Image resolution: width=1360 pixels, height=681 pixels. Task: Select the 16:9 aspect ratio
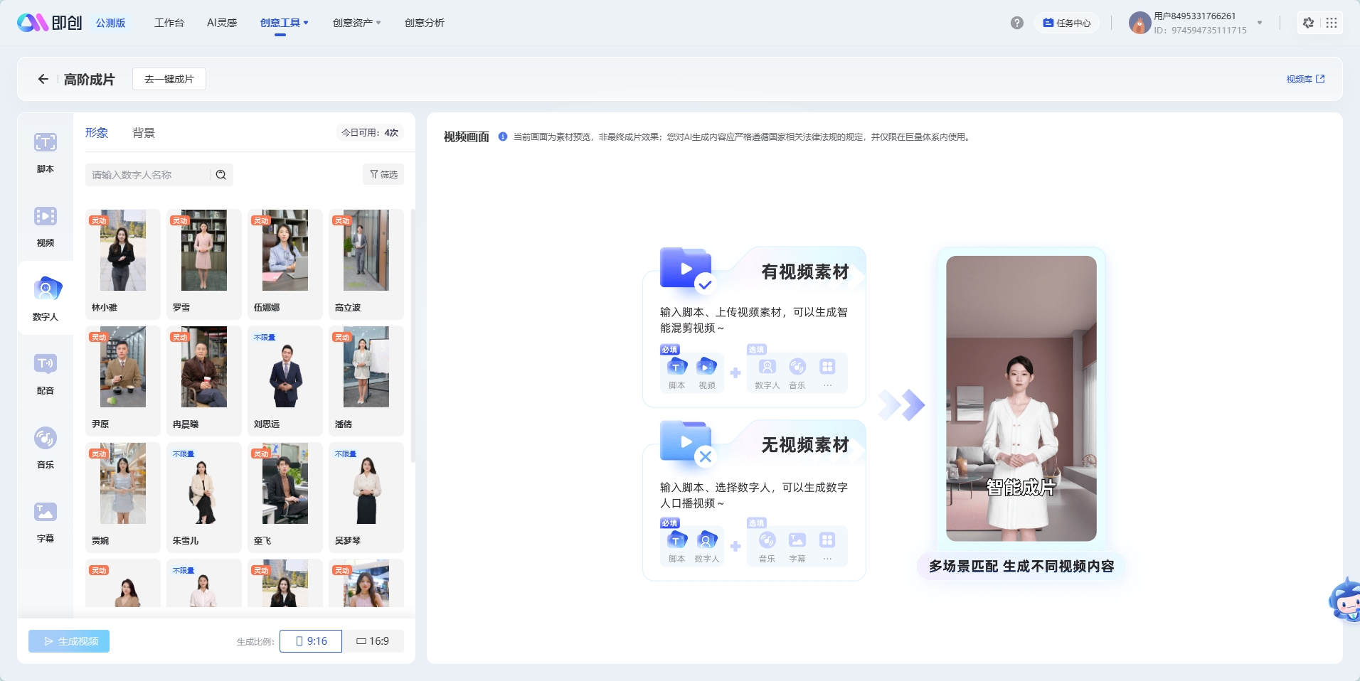click(x=373, y=641)
